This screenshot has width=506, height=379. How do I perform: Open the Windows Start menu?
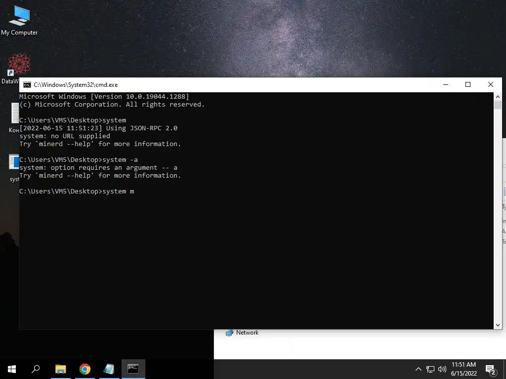[12, 369]
